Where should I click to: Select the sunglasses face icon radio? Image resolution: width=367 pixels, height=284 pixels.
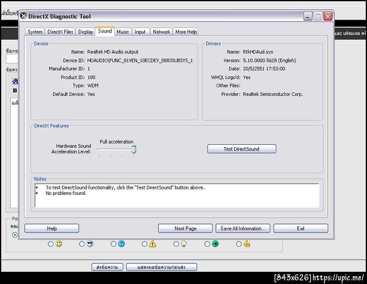[82, 244]
